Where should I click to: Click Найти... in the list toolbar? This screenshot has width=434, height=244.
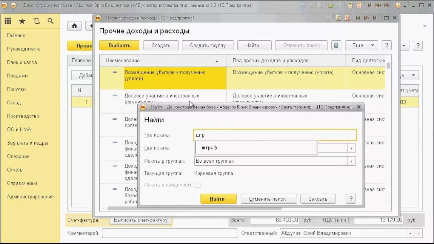(x=254, y=45)
